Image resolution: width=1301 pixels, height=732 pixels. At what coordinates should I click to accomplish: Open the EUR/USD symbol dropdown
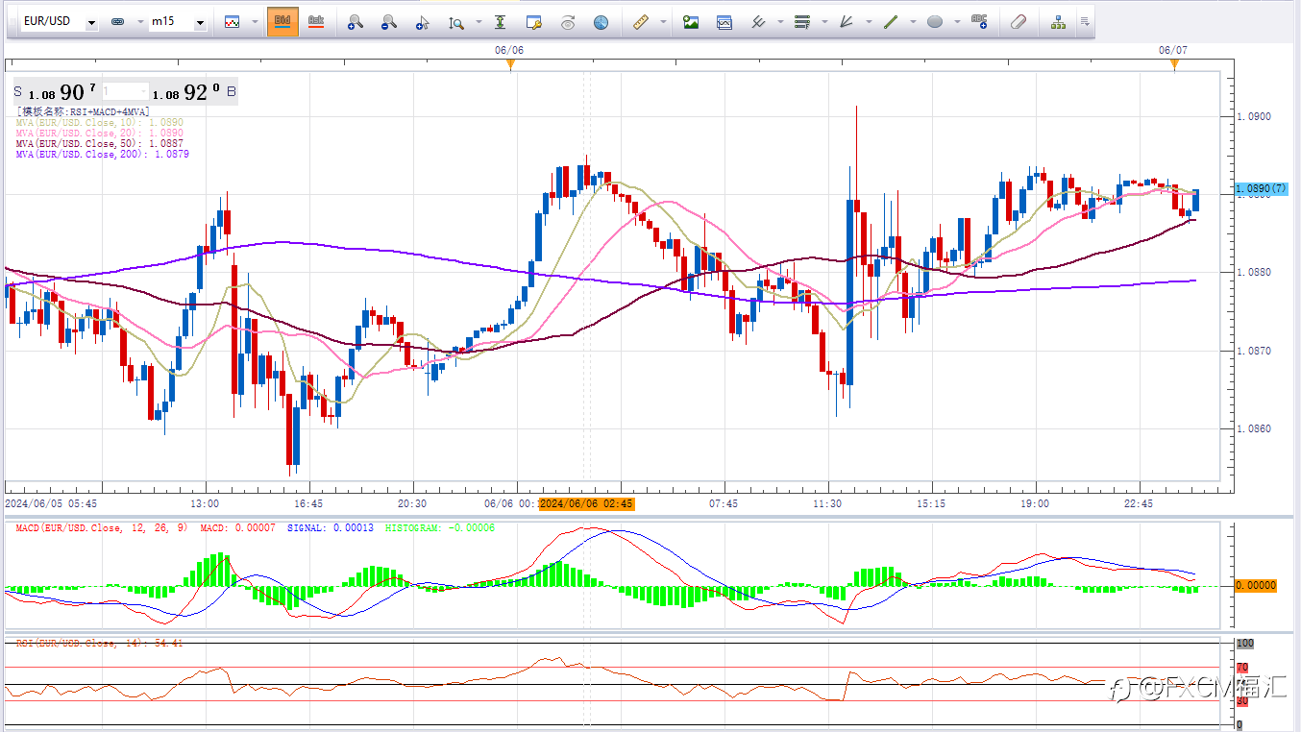click(x=91, y=22)
